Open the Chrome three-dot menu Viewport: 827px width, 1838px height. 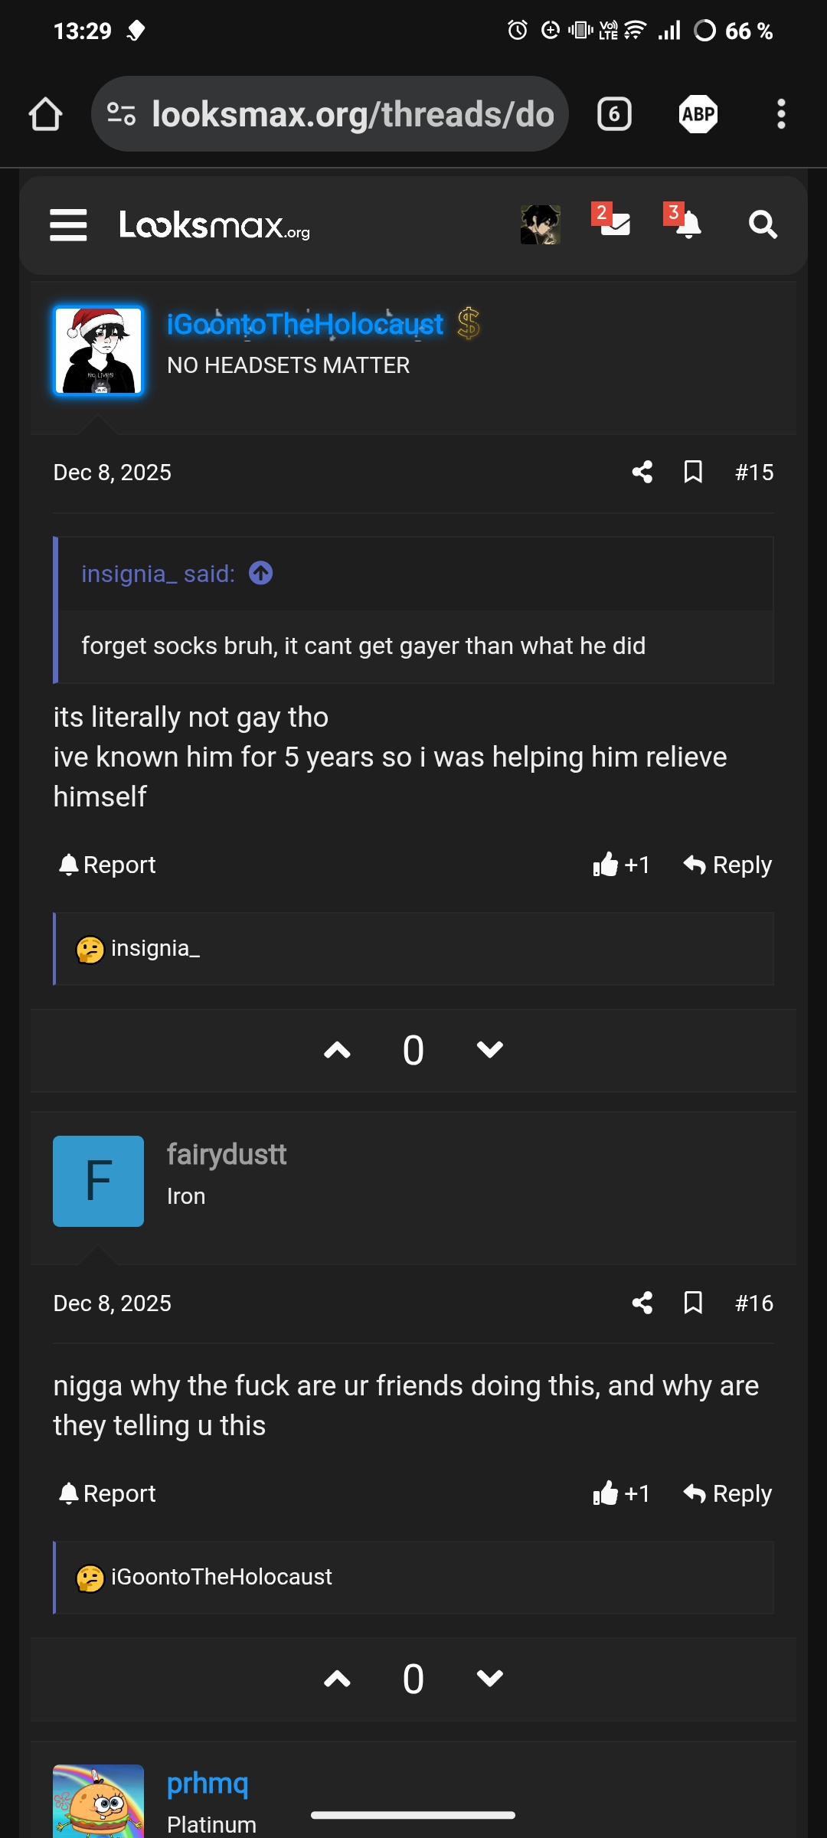781,113
